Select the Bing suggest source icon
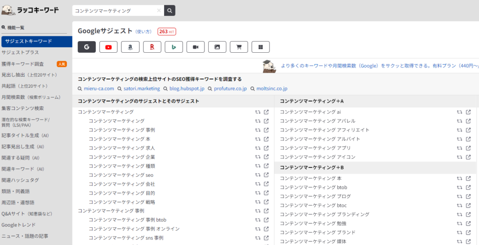Image resolution: width=479 pixels, height=245 pixels. [174, 47]
